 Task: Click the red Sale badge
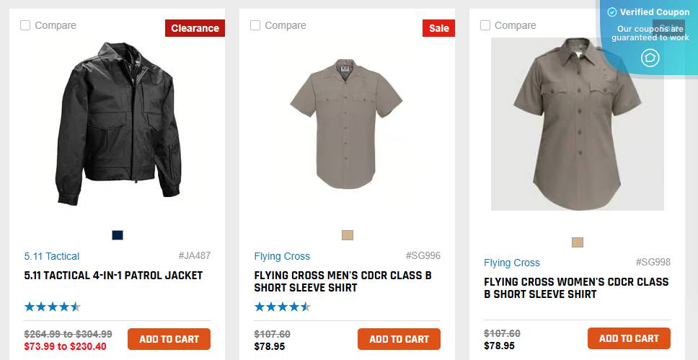pos(438,28)
